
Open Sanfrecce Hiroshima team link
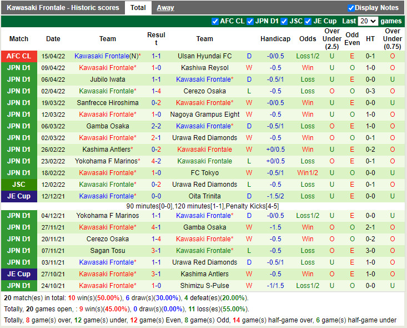click(x=108, y=103)
